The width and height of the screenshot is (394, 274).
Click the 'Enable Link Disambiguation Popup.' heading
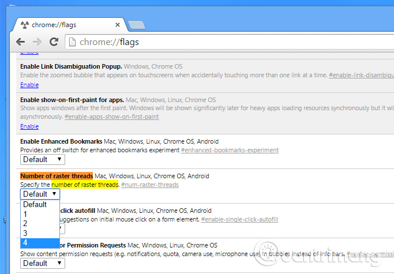click(x=71, y=66)
